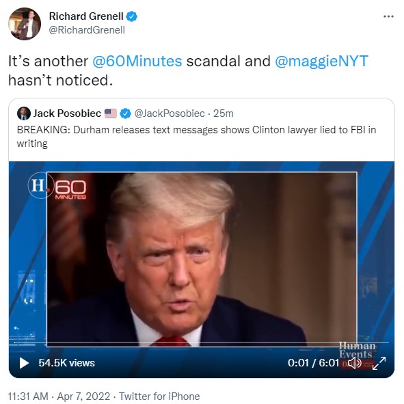This screenshot has height=404, width=404.
Task: Open the @60Minutes mention link
Action: pos(137,62)
